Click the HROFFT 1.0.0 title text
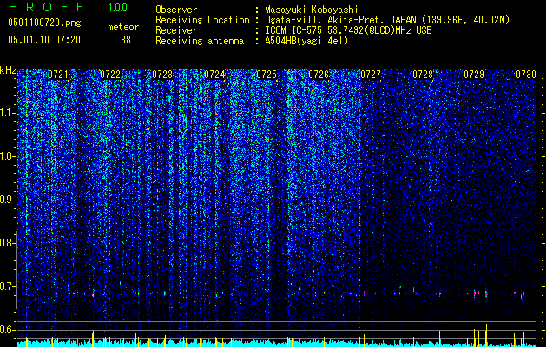 point(68,7)
